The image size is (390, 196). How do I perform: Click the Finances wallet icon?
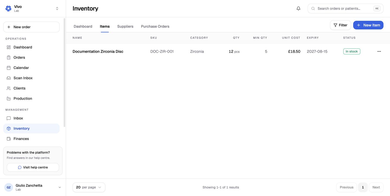[9, 139]
